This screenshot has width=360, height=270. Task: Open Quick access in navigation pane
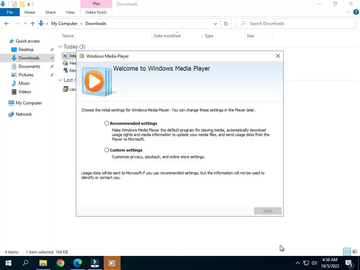[x=27, y=41]
